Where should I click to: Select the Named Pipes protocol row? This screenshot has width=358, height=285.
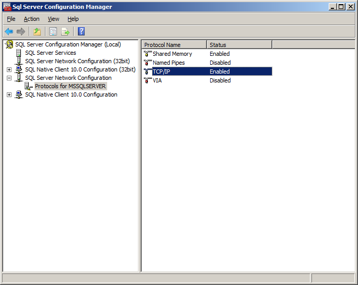tap(208, 63)
